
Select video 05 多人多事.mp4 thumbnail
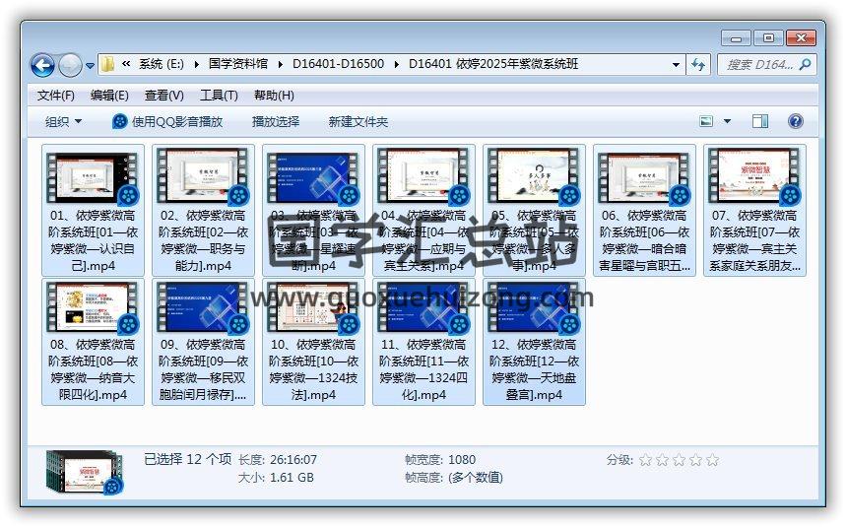point(534,177)
